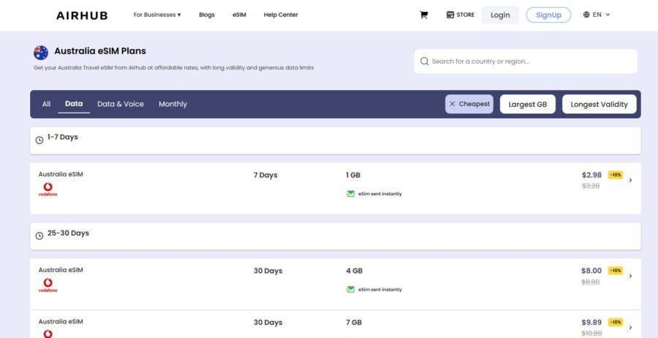Open the 7 GB plan chevron arrow
The width and height of the screenshot is (658, 338).
click(630, 328)
